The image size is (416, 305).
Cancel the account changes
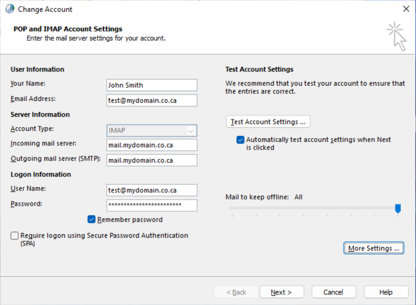click(333, 292)
